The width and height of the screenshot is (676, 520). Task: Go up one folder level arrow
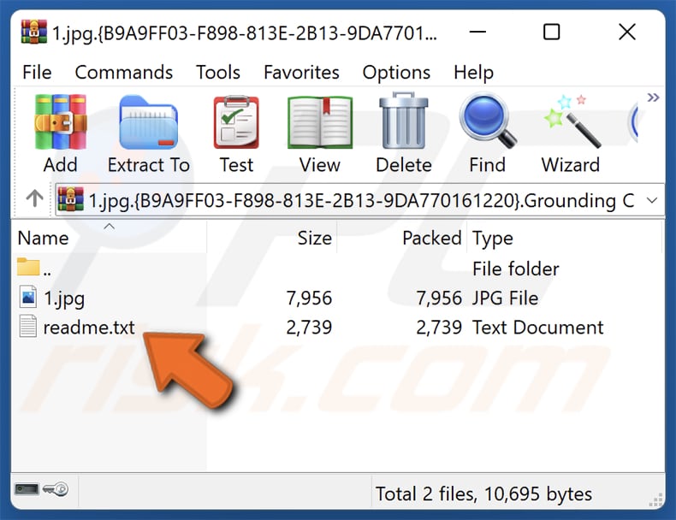(x=34, y=198)
